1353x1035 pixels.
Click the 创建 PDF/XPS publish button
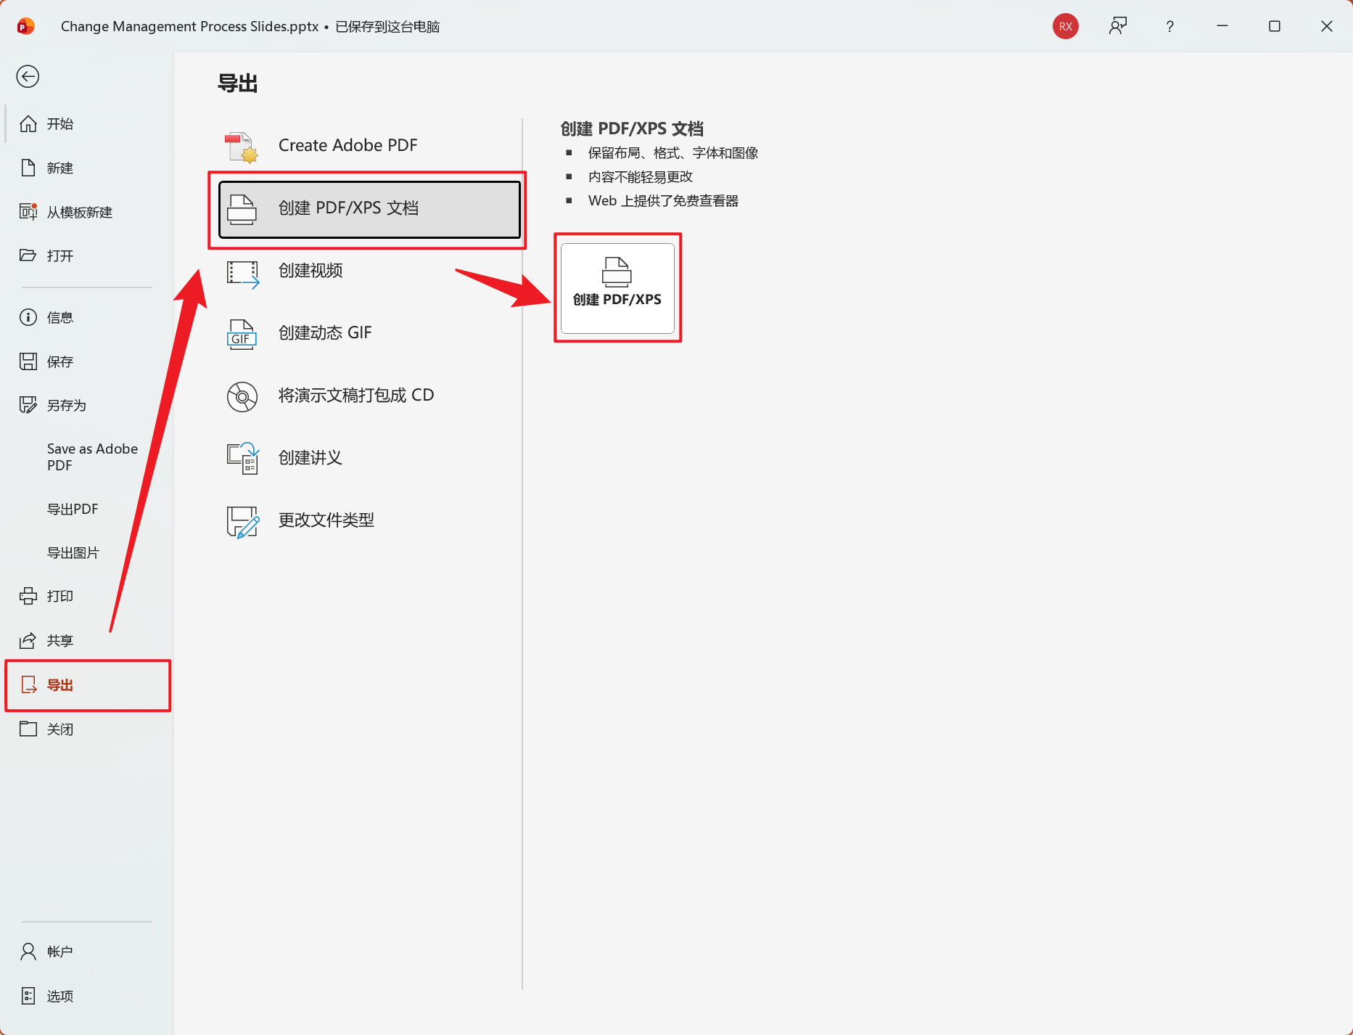[x=617, y=288]
